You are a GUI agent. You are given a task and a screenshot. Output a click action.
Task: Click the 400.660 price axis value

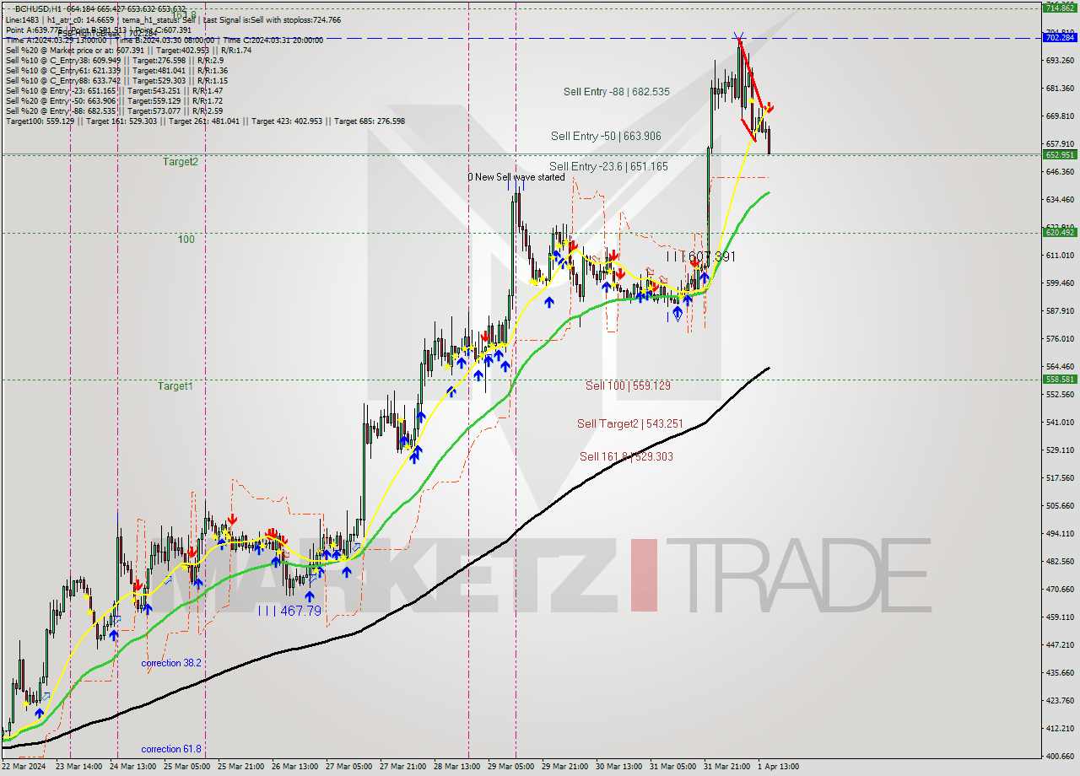[1060, 757]
